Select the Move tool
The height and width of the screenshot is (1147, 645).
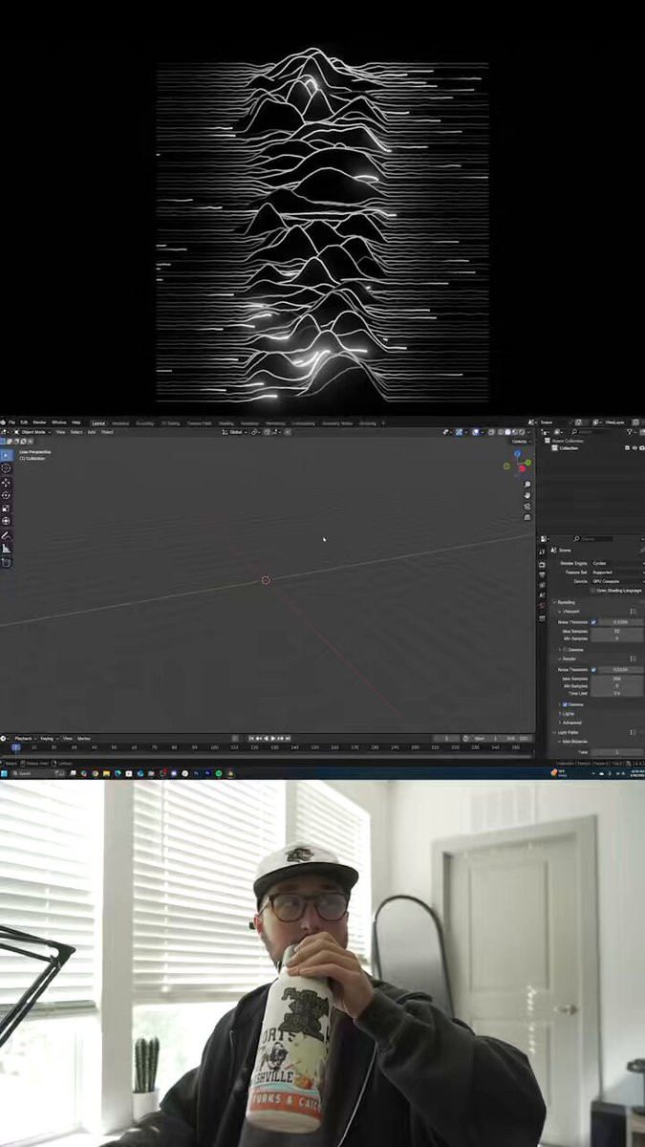[6, 482]
